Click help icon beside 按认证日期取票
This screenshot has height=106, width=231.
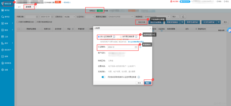coord(114,37)
